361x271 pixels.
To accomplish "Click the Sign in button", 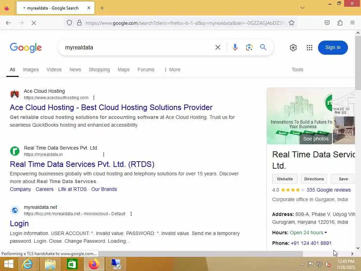I will click(333, 48).
